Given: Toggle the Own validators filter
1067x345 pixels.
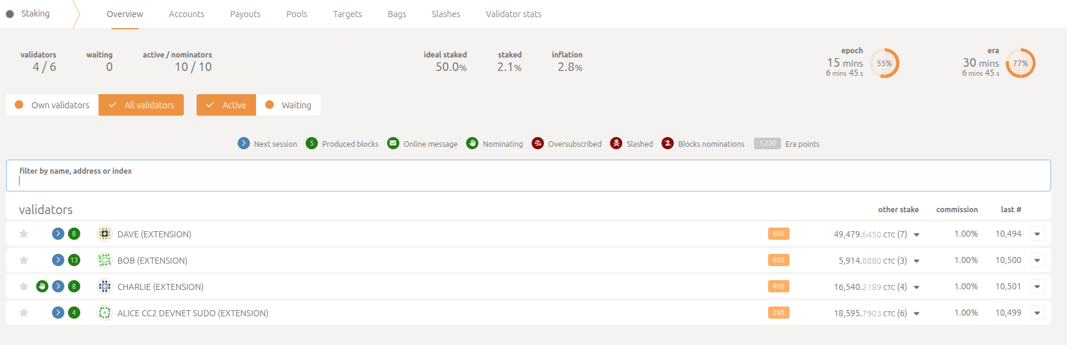Looking at the screenshot, I should click(x=52, y=105).
